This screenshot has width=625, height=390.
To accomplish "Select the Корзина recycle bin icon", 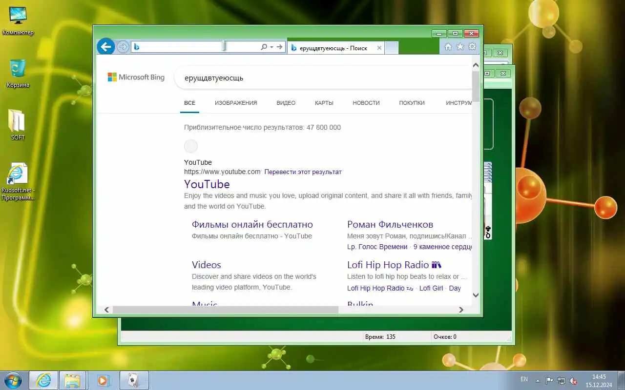I will [18, 74].
